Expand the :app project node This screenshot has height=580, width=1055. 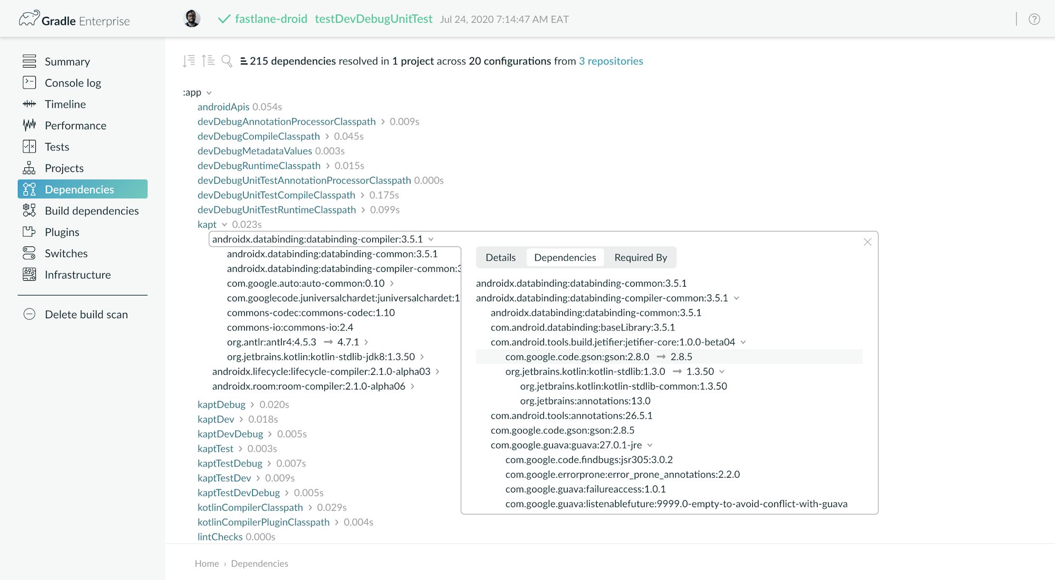(x=208, y=92)
